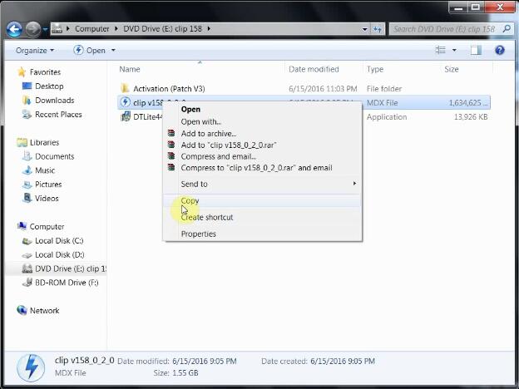Image resolution: width=519 pixels, height=389 pixels.
Task: Open the Videos library
Action: [x=47, y=199]
